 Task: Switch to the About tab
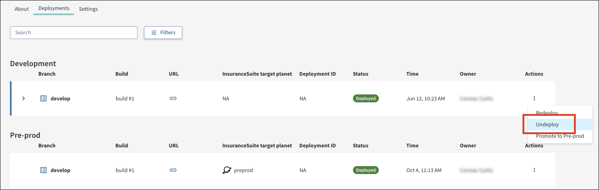[22, 9]
